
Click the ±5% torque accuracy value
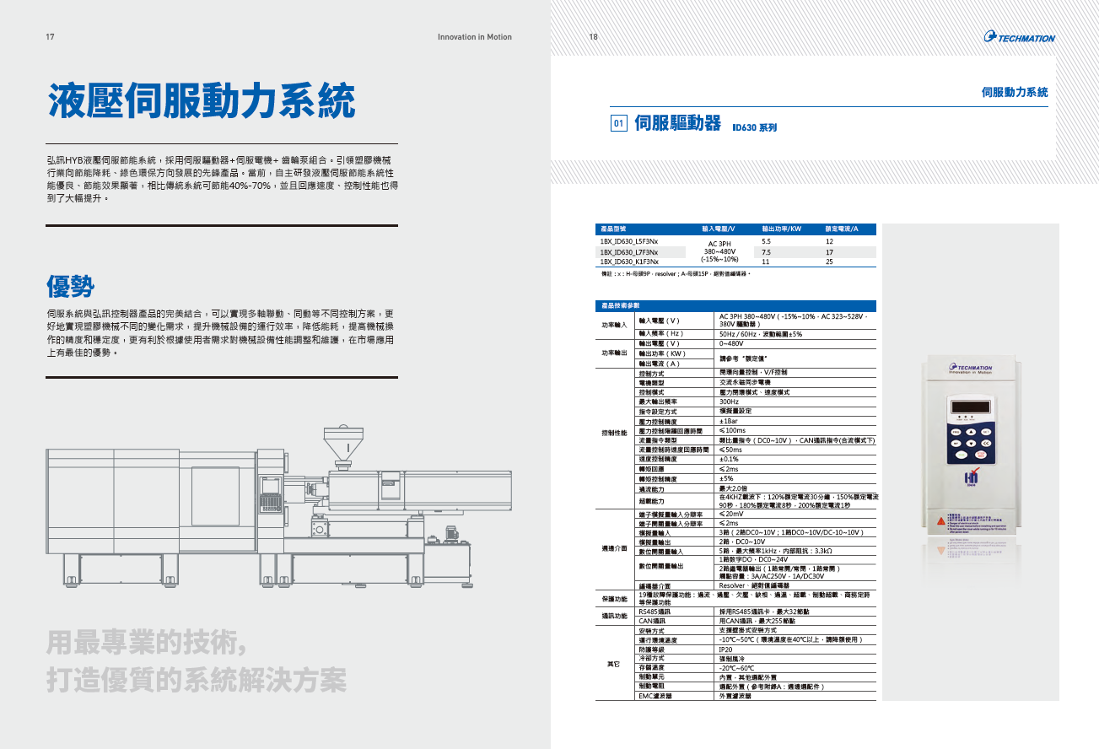coord(725,478)
